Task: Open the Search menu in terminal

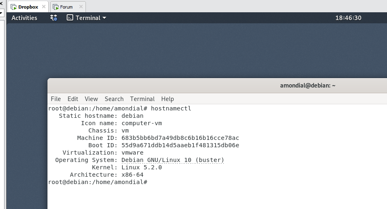Action: tap(114, 99)
